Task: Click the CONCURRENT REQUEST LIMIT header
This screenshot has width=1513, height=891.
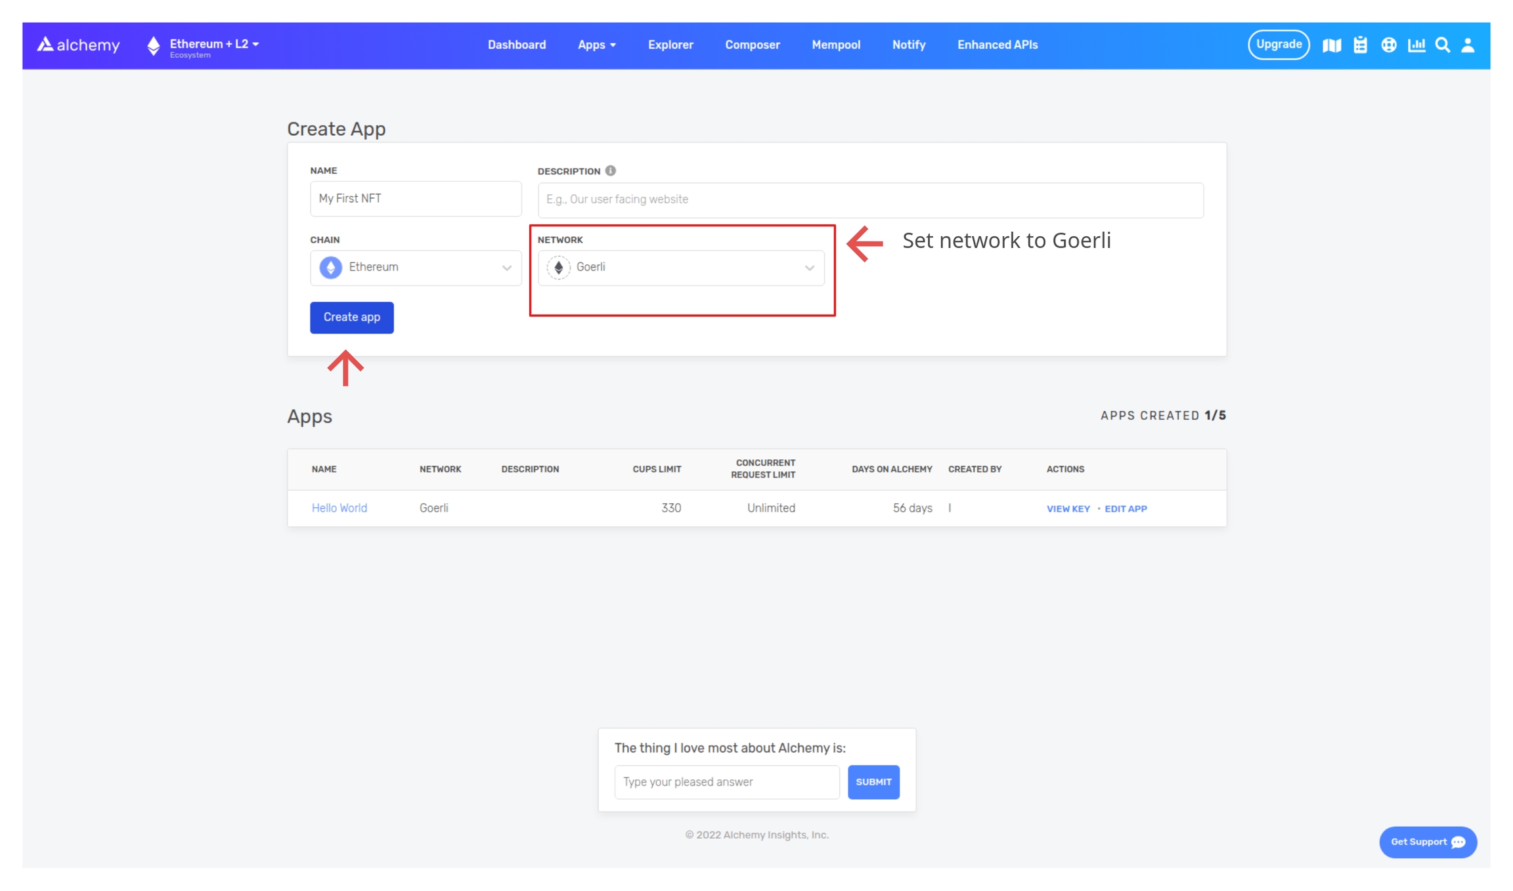Action: point(763,468)
